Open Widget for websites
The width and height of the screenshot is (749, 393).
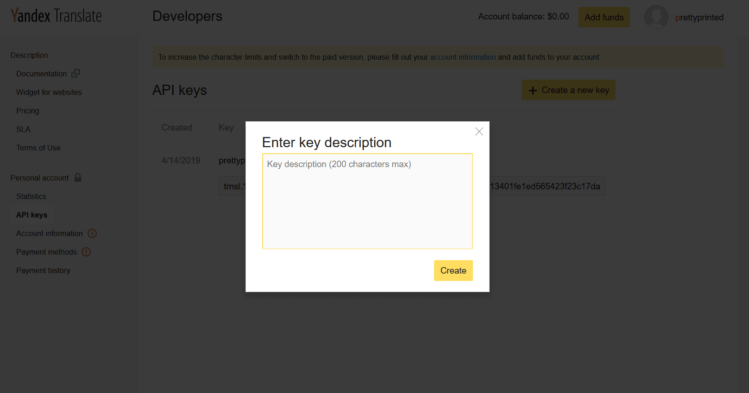click(49, 92)
